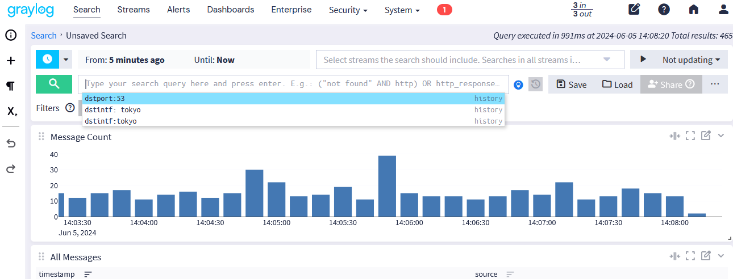
Task: Sort by the source column icon
Action: click(510, 274)
